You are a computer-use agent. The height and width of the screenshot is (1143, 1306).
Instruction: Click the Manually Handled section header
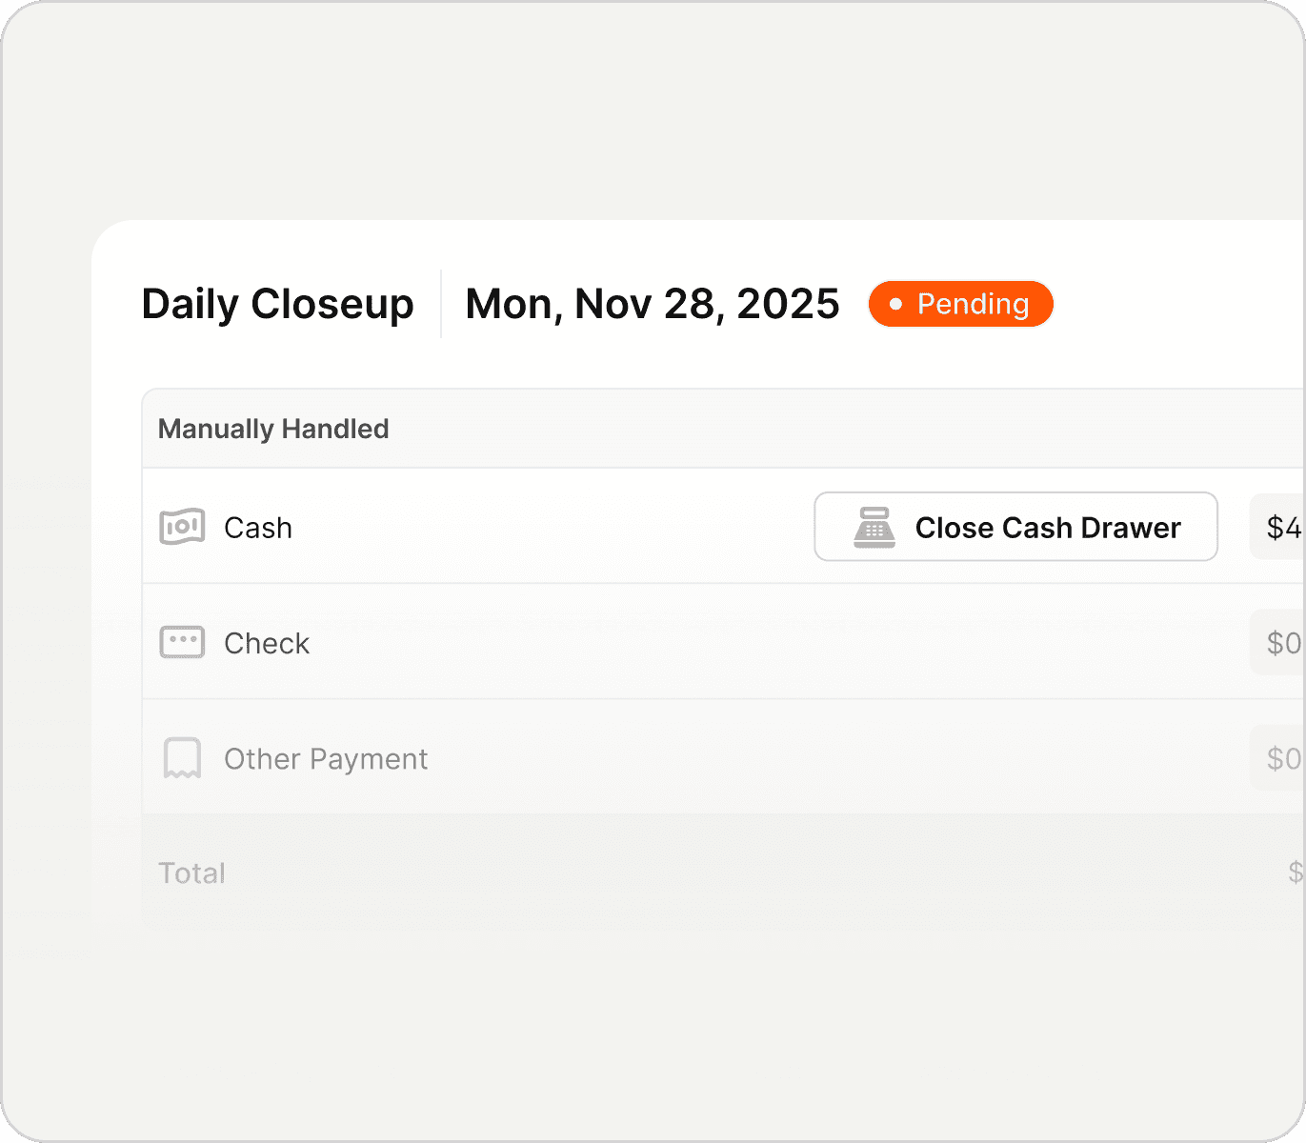273,429
